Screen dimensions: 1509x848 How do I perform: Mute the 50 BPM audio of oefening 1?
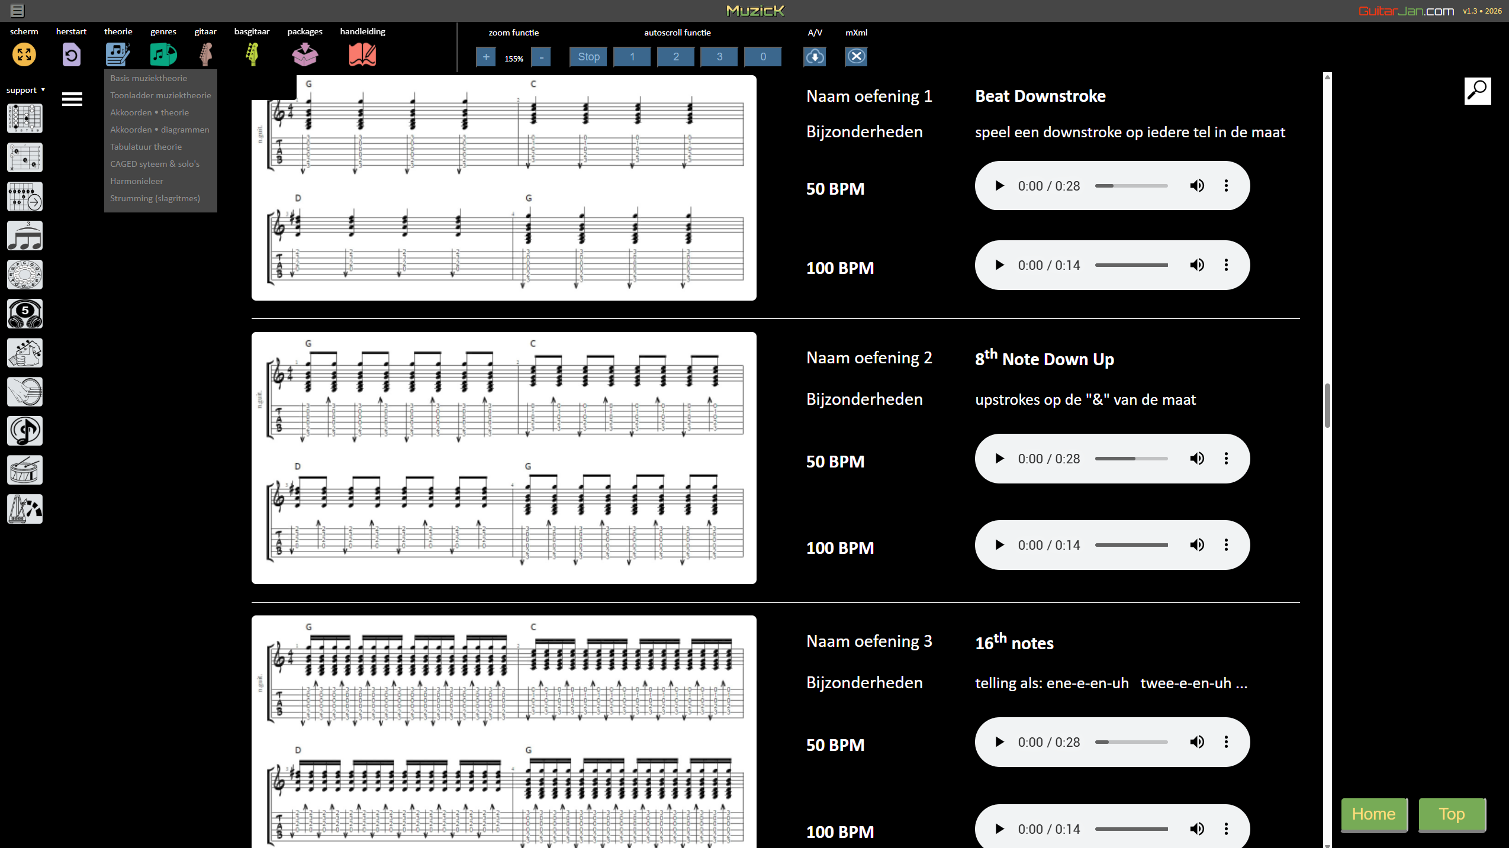[1196, 186]
